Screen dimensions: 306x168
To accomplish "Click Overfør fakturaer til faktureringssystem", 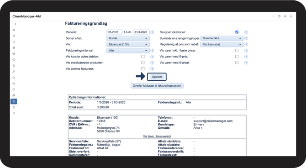I will click(157, 86).
